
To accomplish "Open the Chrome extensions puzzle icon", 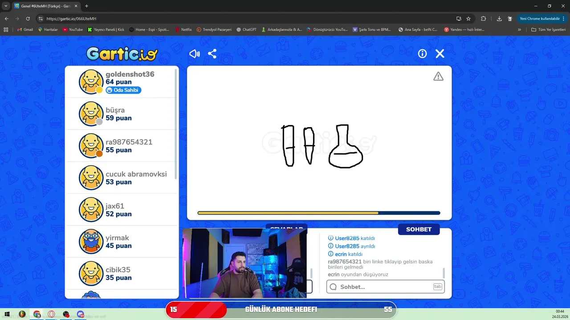I will 484,19.
